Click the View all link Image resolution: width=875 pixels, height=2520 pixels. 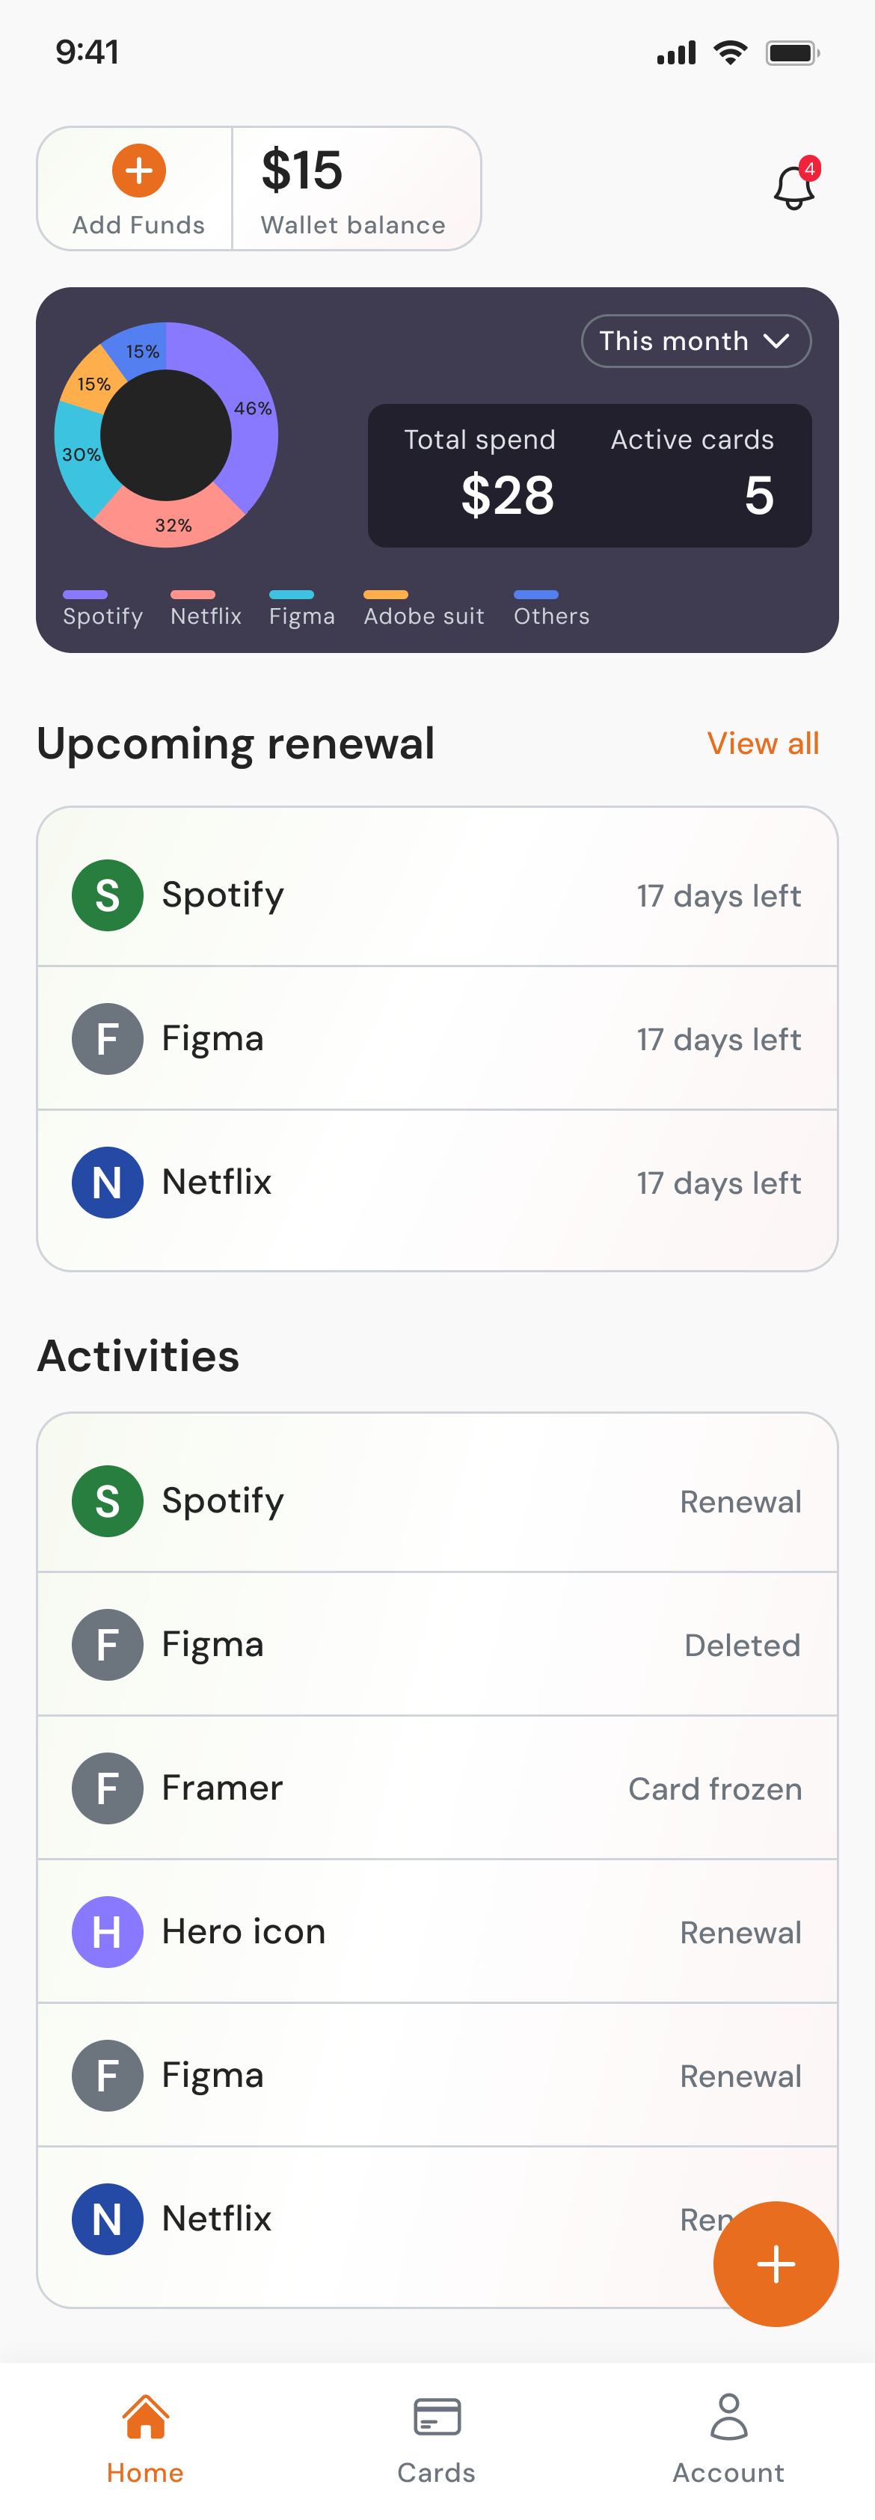[x=763, y=744]
